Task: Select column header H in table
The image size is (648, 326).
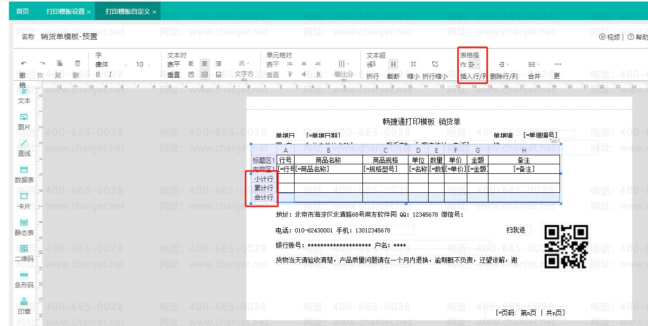Action: coord(524,151)
